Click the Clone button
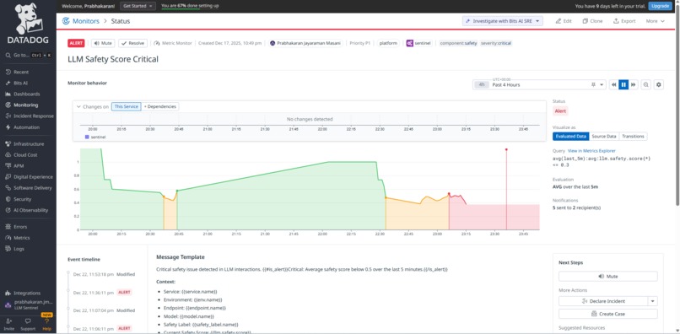The height and width of the screenshot is (334, 680). tap(592, 21)
